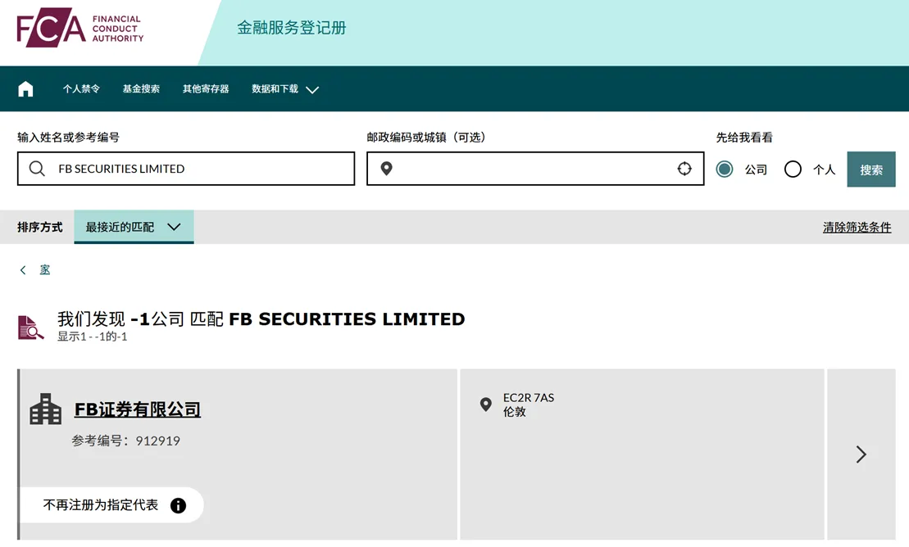The image size is (909, 547).
Task: Expand result with right chevron arrow
Action: coord(861,454)
